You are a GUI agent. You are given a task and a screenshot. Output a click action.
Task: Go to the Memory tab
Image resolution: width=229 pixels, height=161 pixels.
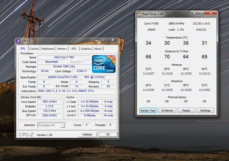pyautogui.click(x=62, y=49)
